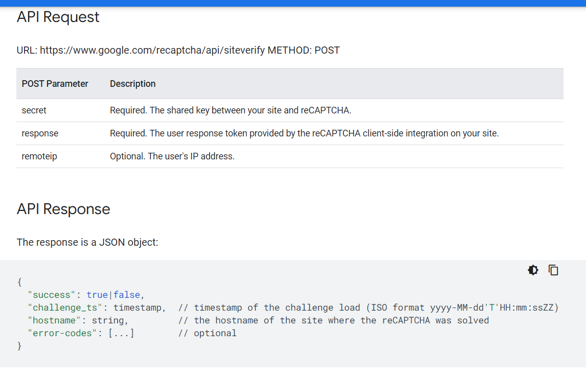
Task: Select the 'API Request' heading
Action: pyautogui.click(x=58, y=17)
